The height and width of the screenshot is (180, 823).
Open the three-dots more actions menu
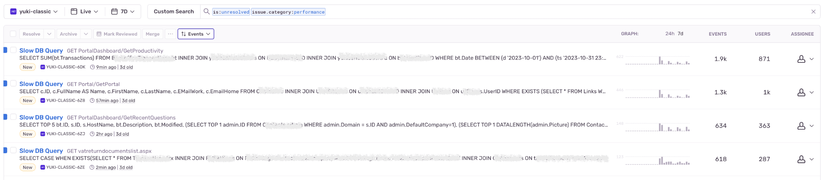[170, 34]
